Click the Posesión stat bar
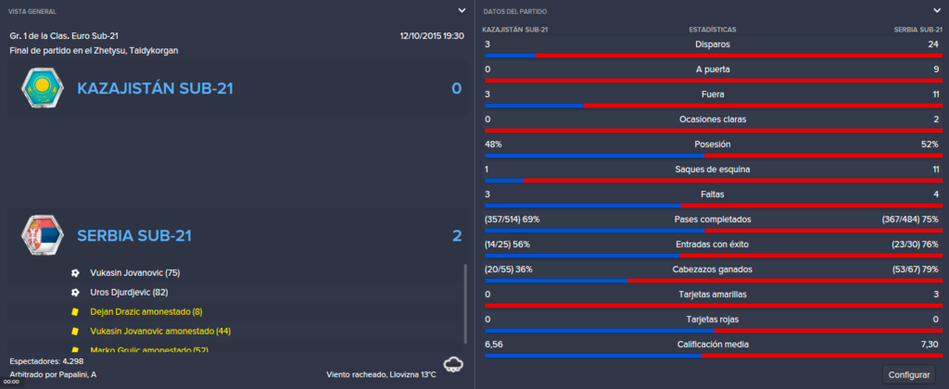Viewport: 949px width, 389px height. pos(713,155)
